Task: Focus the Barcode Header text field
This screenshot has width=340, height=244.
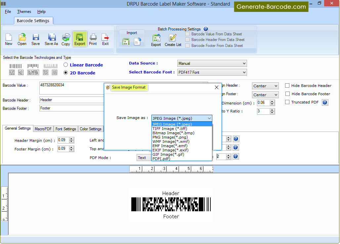Action: coord(72,100)
